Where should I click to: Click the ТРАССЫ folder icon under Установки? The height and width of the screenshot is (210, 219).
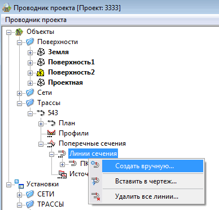click(30, 204)
